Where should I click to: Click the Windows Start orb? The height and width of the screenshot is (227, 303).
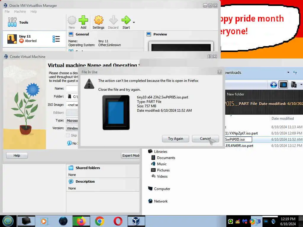pyautogui.click(x=8, y=221)
